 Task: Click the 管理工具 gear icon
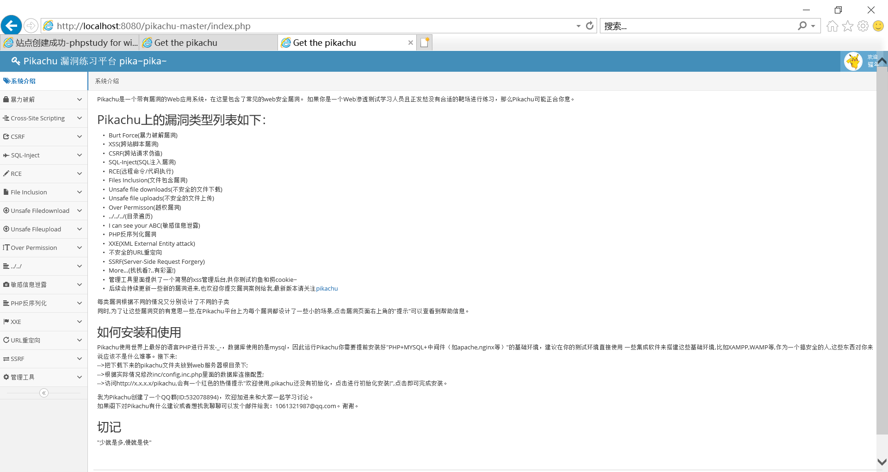pyautogui.click(x=6, y=377)
